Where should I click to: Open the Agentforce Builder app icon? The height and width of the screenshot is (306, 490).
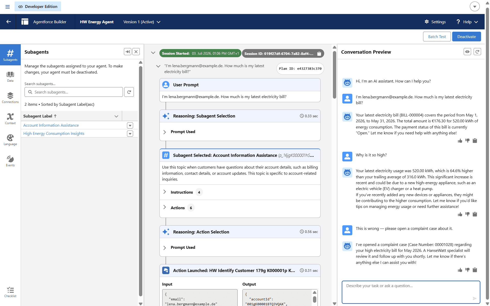tap(25, 22)
